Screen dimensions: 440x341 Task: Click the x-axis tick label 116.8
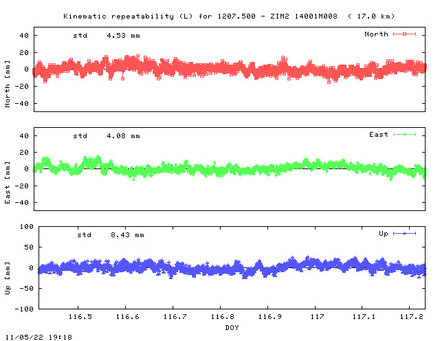tap(223, 317)
